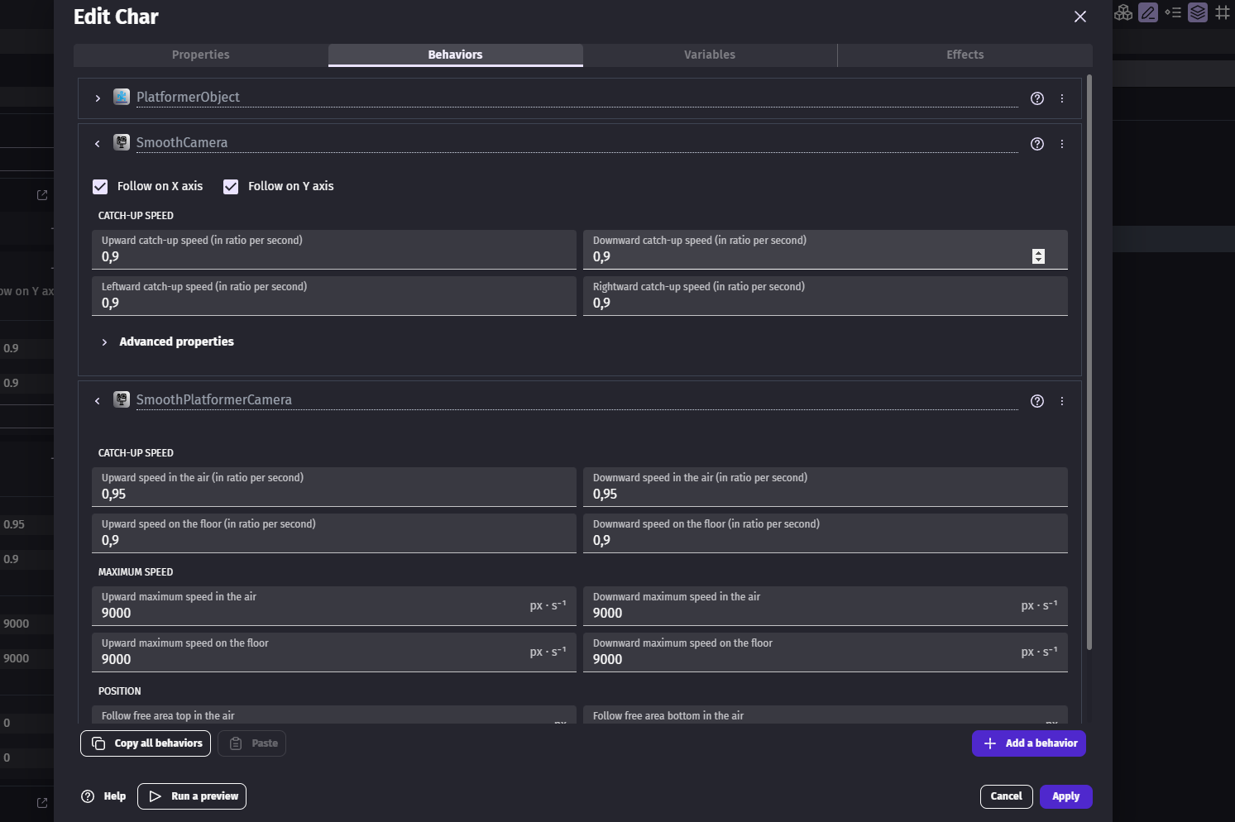Screen dimensions: 1235x822
Task: Switch to the Variables tab
Action: click(710, 55)
